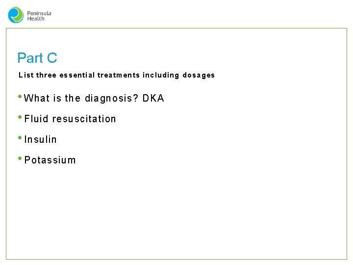Select the 'Part C' slide title

click(x=37, y=58)
